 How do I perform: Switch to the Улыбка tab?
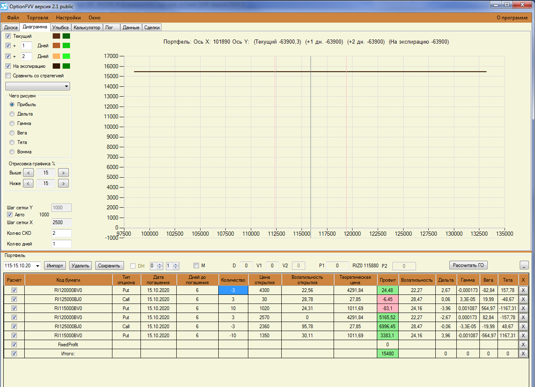[61, 28]
